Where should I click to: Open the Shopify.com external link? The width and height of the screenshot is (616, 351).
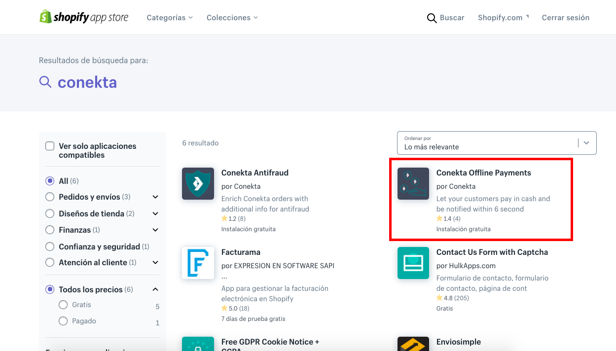coord(503,18)
